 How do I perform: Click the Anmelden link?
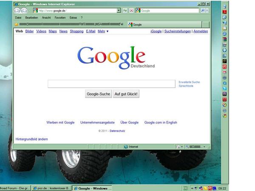pyautogui.click(x=201, y=31)
